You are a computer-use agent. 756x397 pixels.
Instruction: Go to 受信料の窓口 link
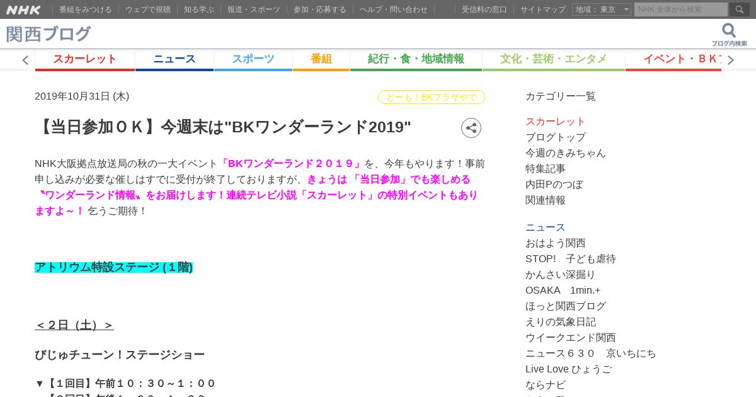[484, 9]
